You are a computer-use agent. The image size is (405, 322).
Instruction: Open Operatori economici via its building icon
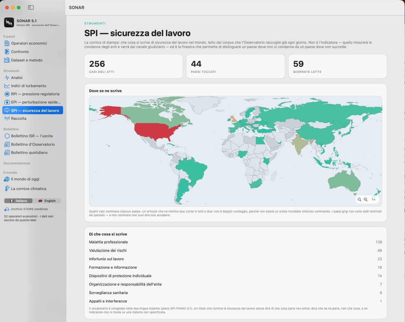pyautogui.click(x=7, y=43)
